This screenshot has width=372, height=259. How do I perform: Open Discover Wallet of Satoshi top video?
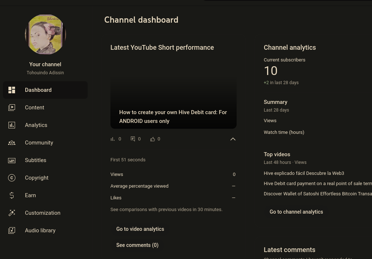tap(318, 194)
